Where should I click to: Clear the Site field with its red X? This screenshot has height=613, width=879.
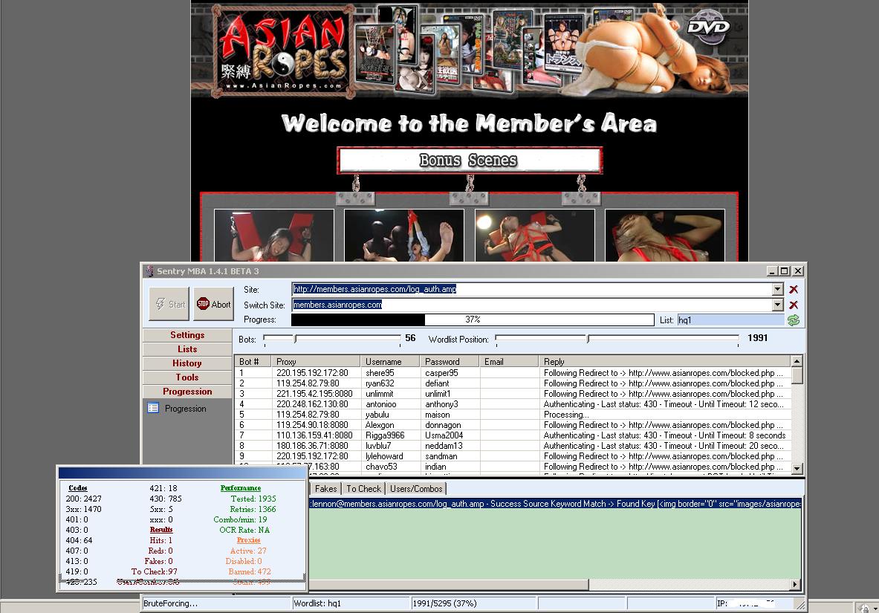794,289
